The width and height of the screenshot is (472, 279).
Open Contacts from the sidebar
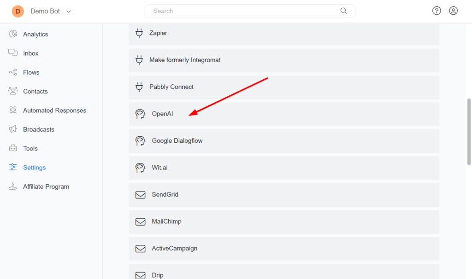[x=35, y=91]
